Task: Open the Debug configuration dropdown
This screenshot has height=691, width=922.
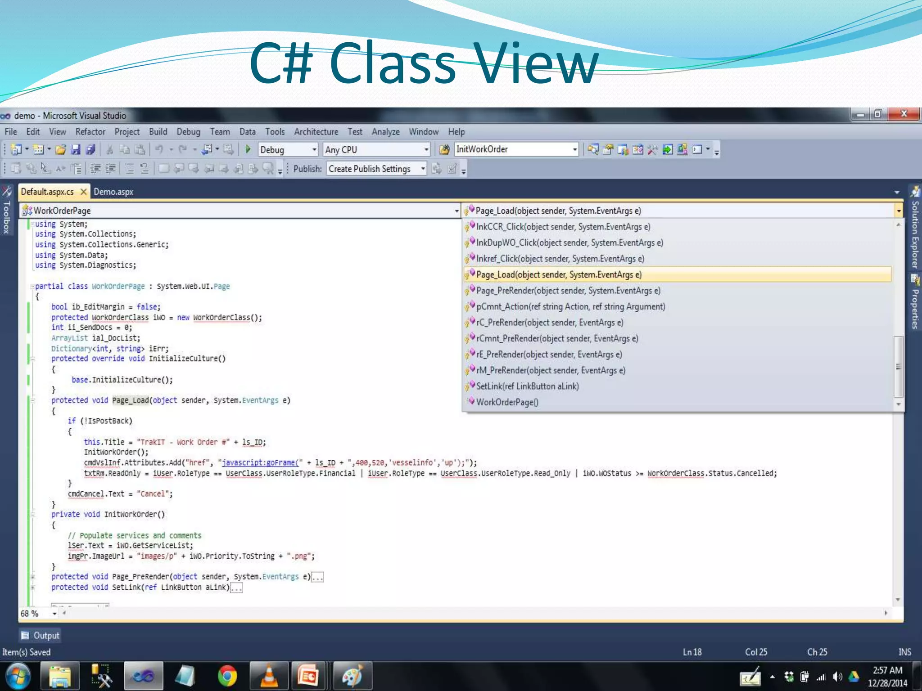Action: [x=314, y=149]
